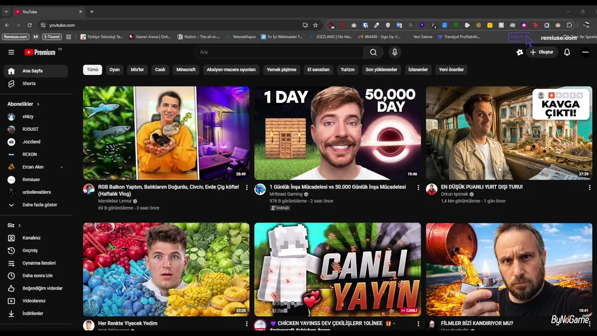The height and width of the screenshot is (336, 597).
Task: Open Remiuse.com bookmark in bookmarks bar
Action: (x=15, y=37)
